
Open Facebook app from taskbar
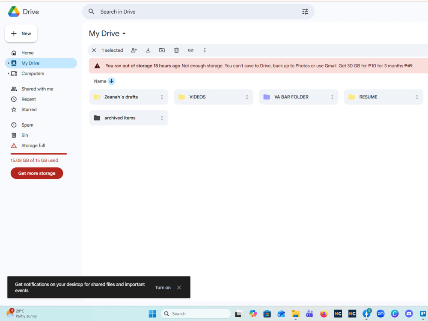tap(367, 314)
